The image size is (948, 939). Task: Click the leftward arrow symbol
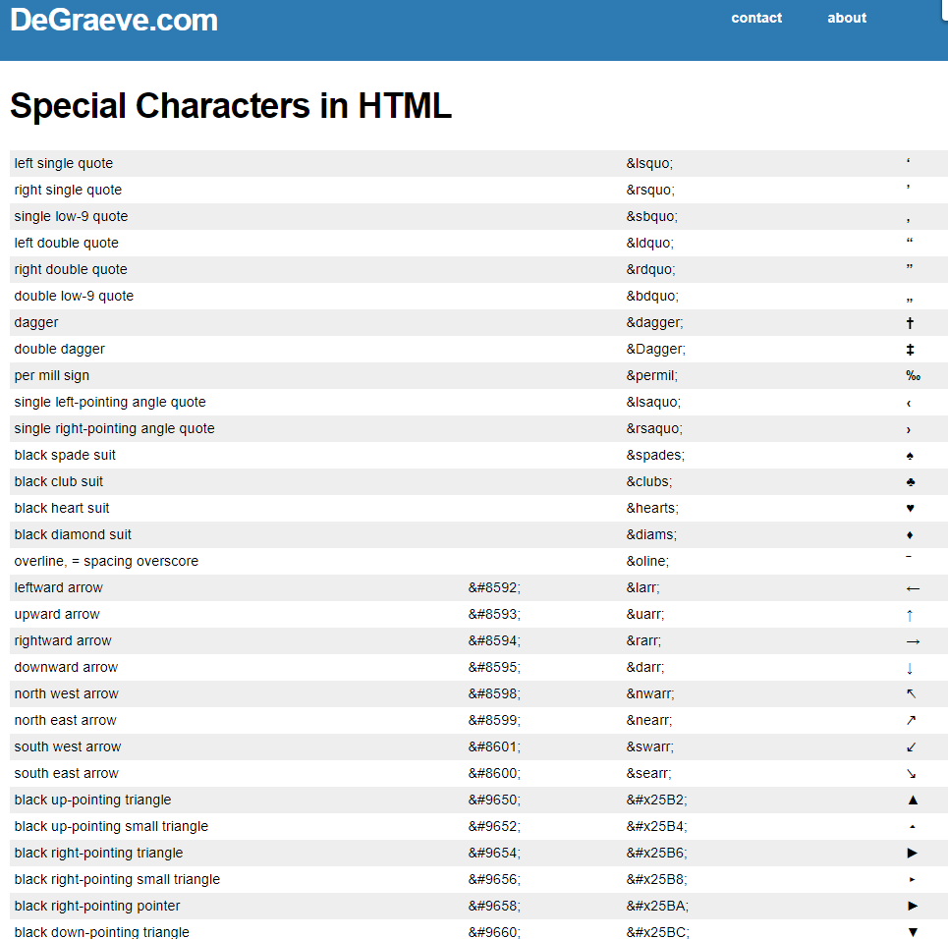pos(913,588)
